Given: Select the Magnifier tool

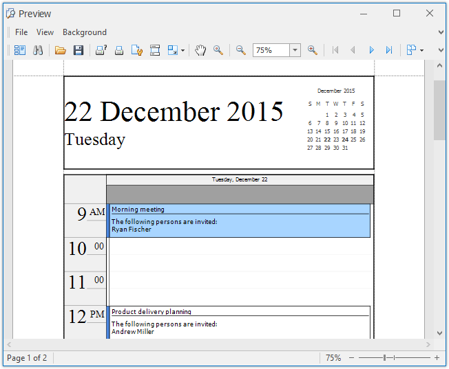Looking at the screenshot, I should pyautogui.click(x=218, y=50).
